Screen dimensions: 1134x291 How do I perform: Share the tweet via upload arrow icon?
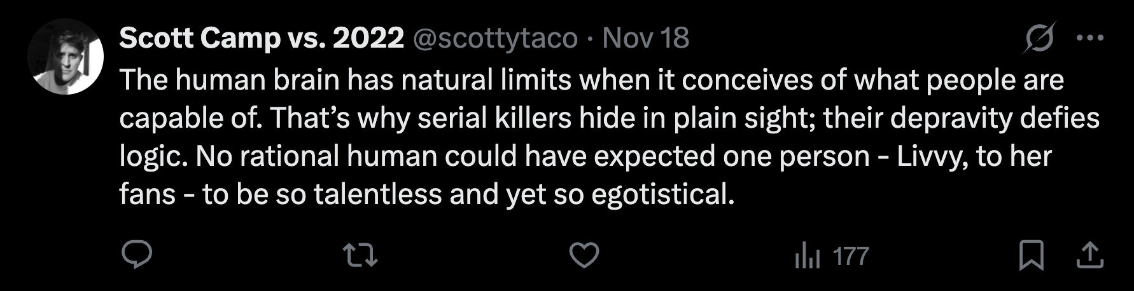tap(1089, 255)
